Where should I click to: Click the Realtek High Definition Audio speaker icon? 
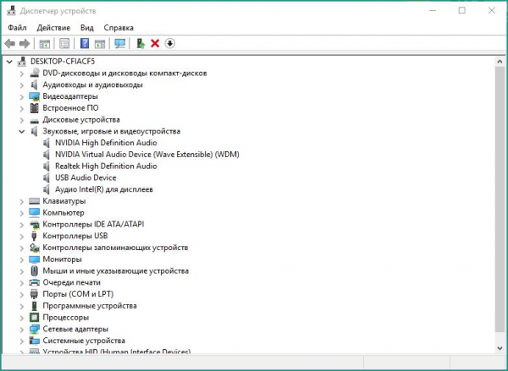coord(47,166)
